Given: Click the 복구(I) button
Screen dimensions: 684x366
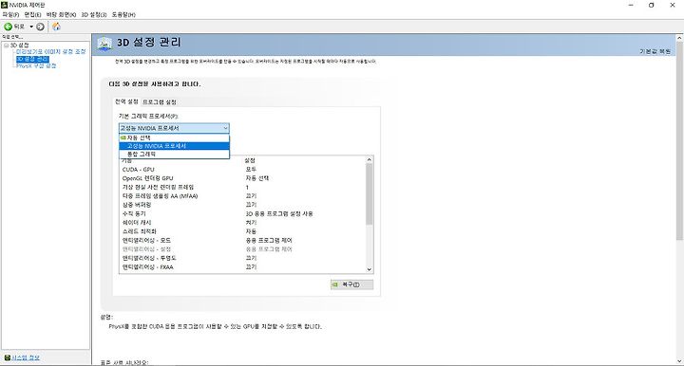Looking at the screenshot, I should 352,284.
